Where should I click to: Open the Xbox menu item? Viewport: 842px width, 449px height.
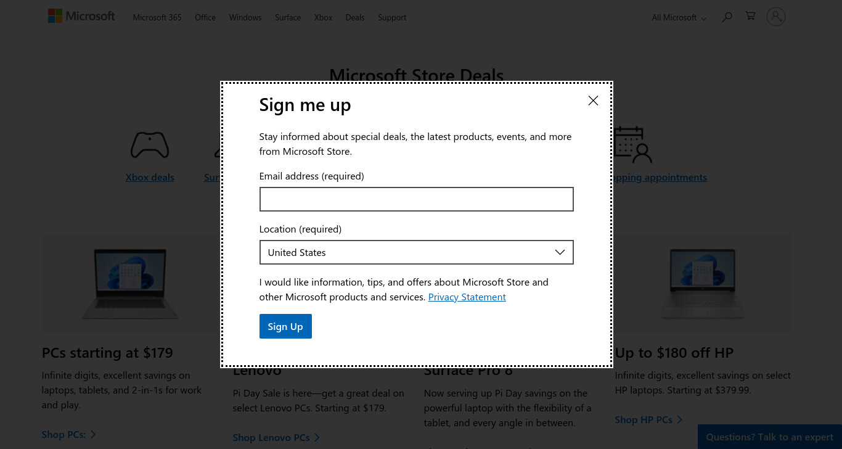point(323,17)
